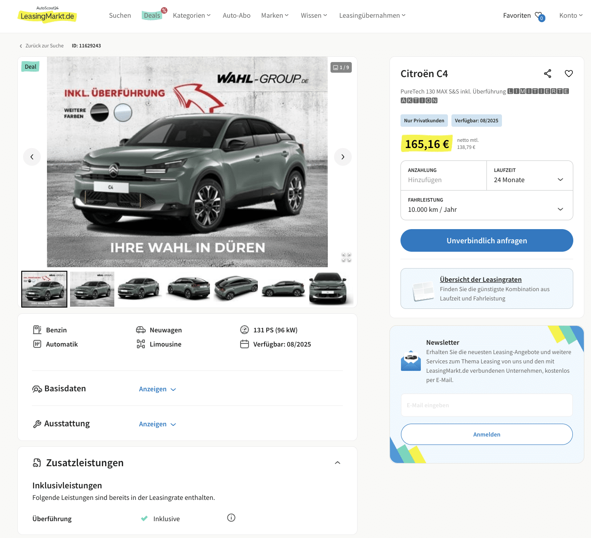This screenshot has width=591, height=538.
Task: Collapse the Zusatzleistungen section chevron
Action: pos(338,463)
